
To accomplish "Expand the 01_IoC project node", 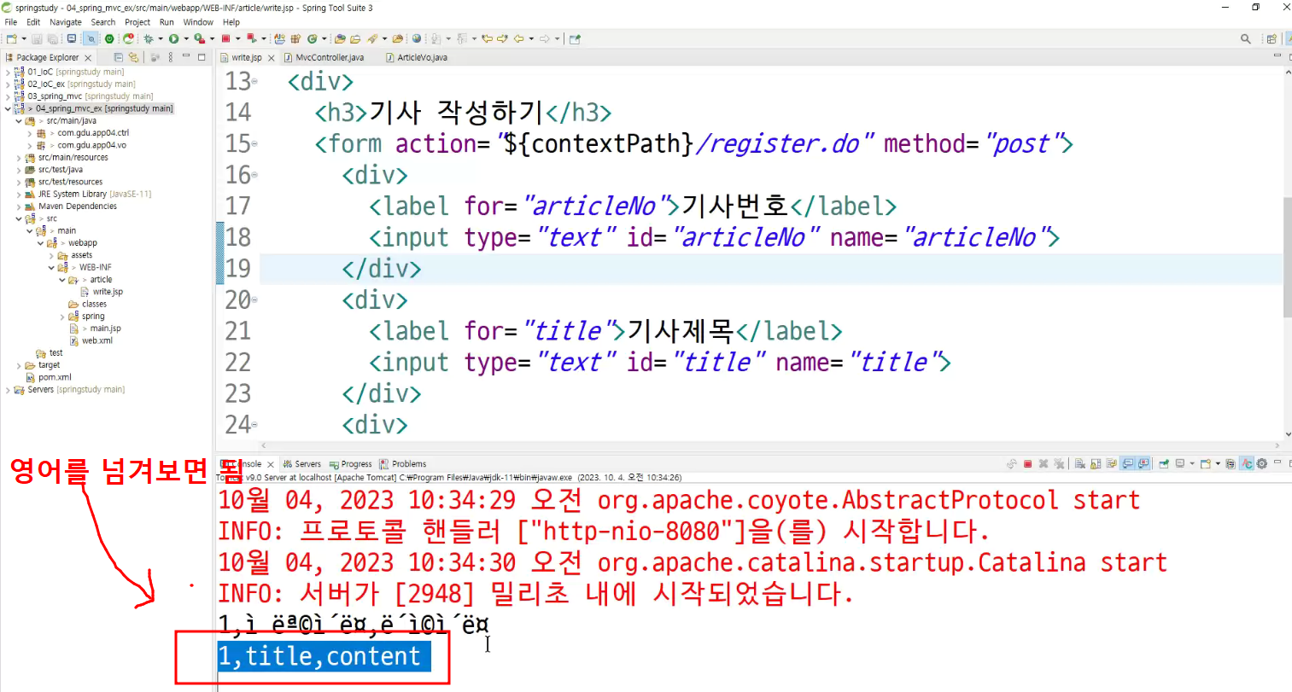I will click(x=8, y=73).
